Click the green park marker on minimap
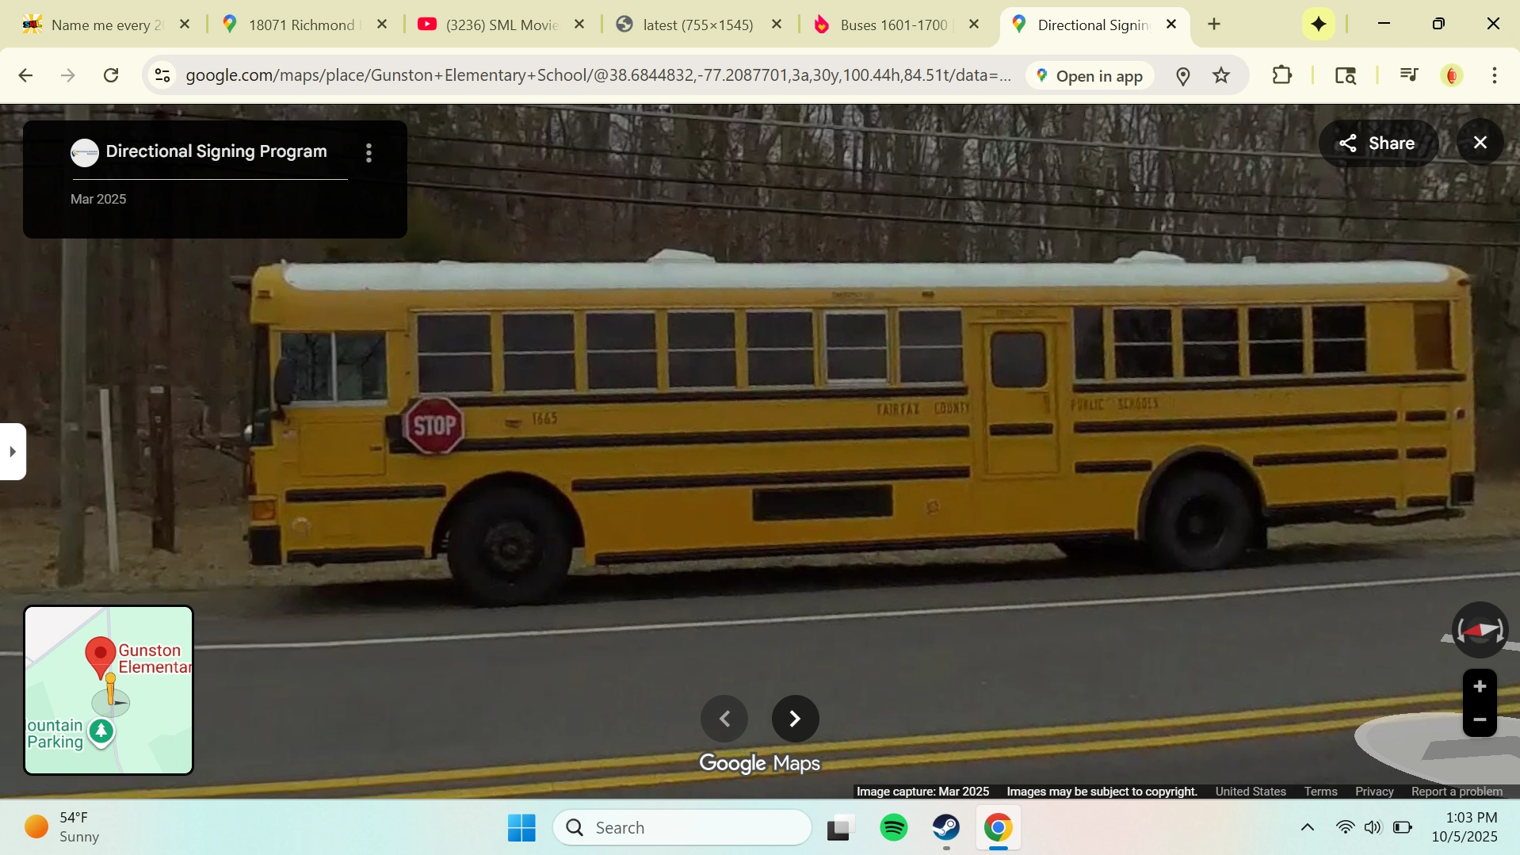 click(x=101, y=731)
